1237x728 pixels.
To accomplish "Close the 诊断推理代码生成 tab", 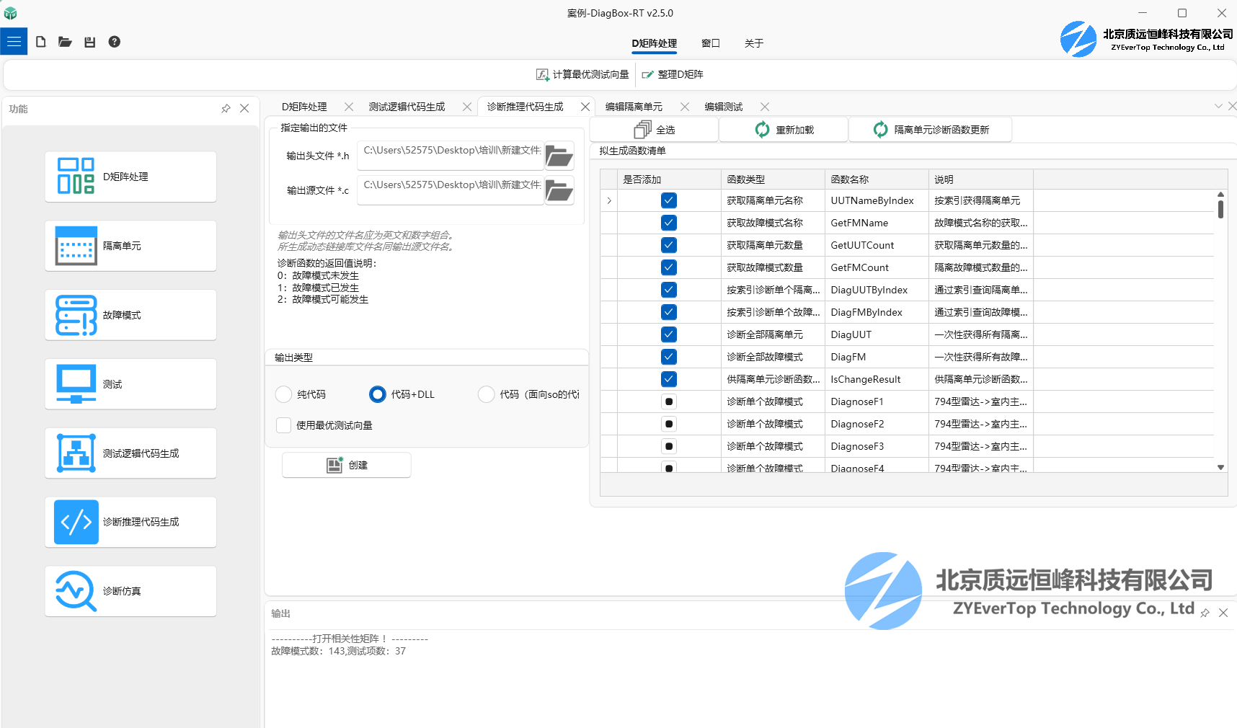I will coord(585,107).
